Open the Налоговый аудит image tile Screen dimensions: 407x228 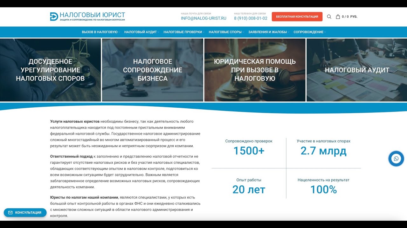[357, 70]
